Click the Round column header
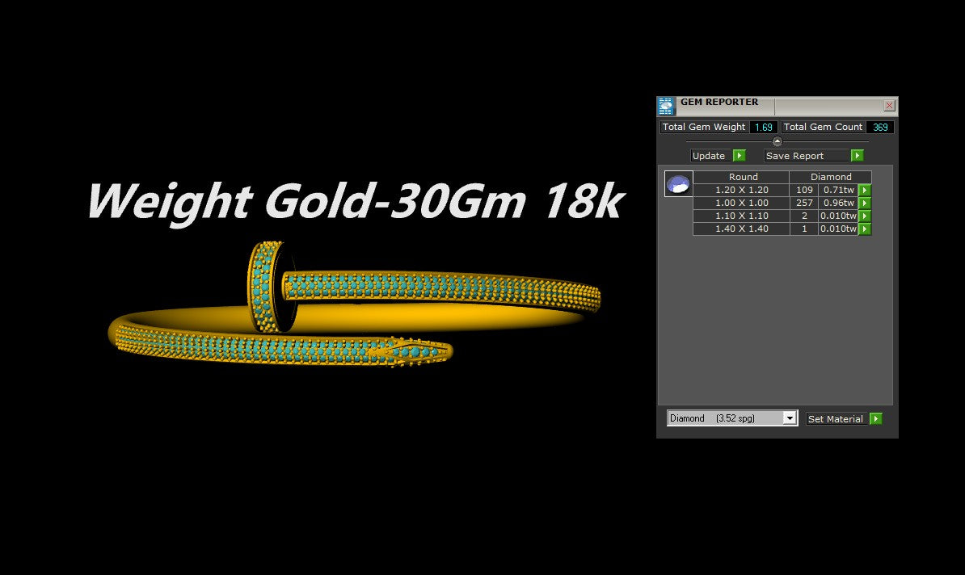 point(743,177)
